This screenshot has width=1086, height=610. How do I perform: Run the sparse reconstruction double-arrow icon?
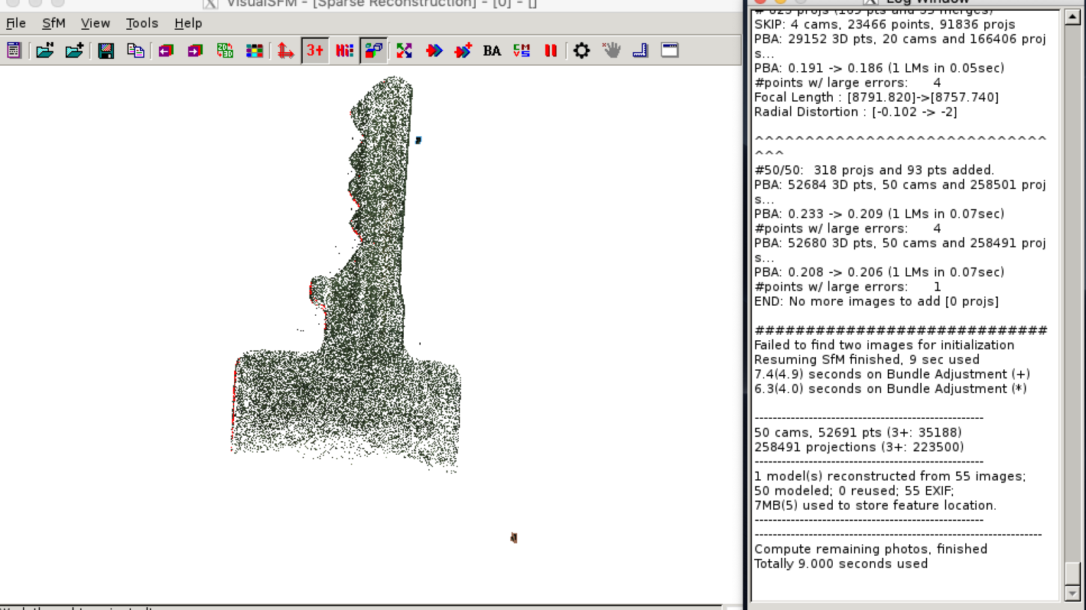tap(434, 50)
